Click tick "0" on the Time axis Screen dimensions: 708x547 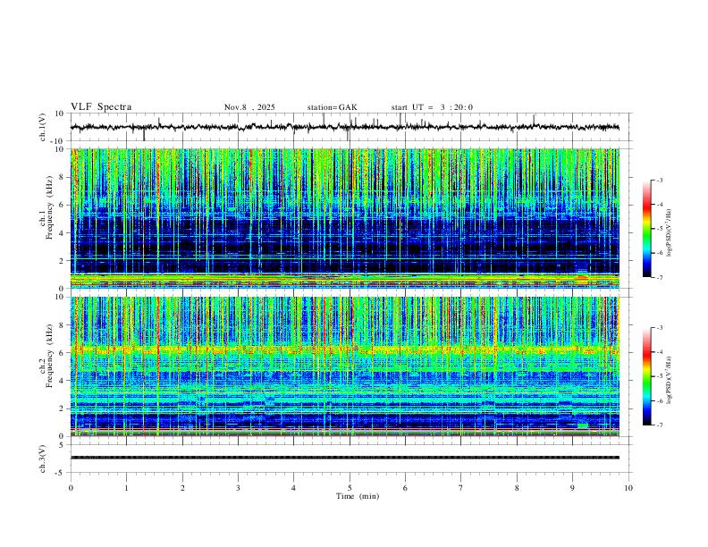point(71,488)
